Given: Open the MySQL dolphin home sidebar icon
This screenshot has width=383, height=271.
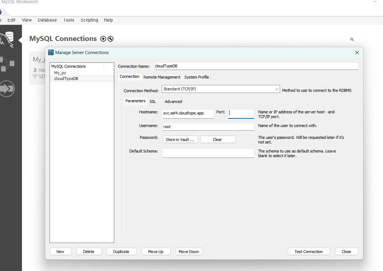Looking at the screenshot, I should [x=7, y=39].
